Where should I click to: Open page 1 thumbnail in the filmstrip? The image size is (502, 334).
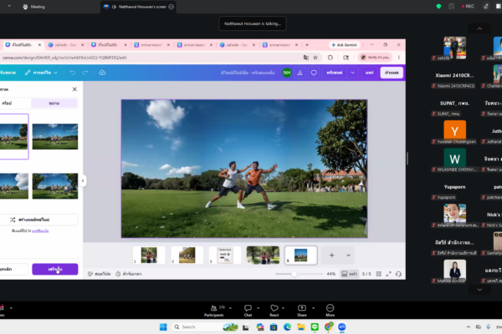point(149,255)
